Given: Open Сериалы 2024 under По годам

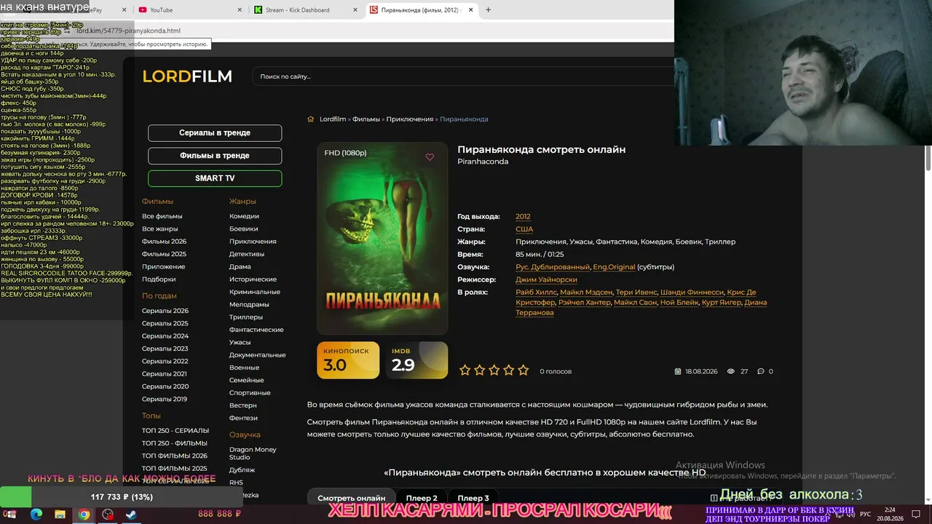Looking at the screenshot, I should tap(165, 336).
